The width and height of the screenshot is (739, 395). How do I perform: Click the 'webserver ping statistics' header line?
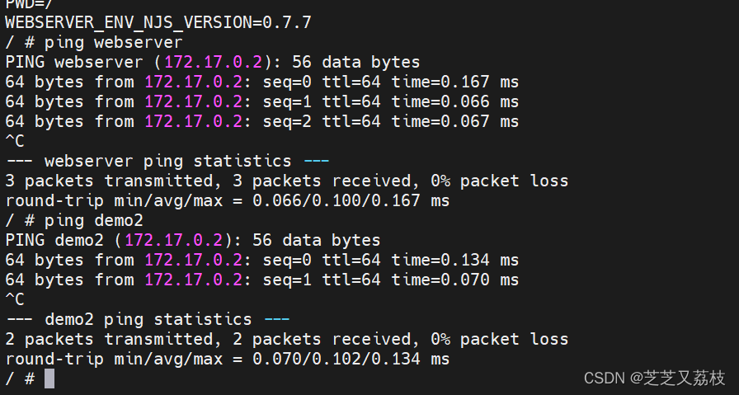coord(167,161)
